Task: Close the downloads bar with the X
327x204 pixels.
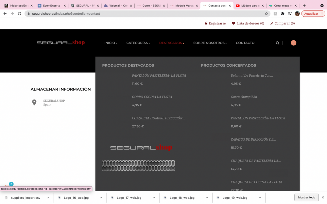Action: (x=323, y=197)
